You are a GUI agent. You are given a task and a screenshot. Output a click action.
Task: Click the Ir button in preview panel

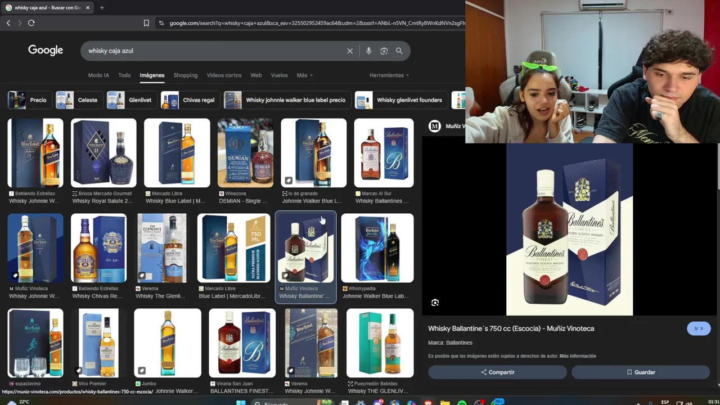click(x=699, y=328)
